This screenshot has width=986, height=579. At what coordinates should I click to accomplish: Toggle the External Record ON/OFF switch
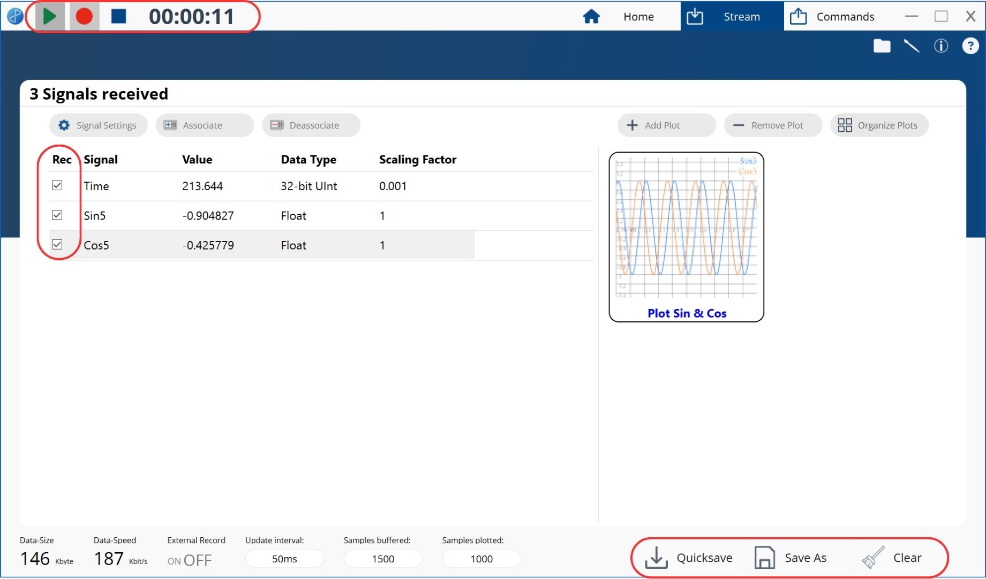(x=190, y=560)
